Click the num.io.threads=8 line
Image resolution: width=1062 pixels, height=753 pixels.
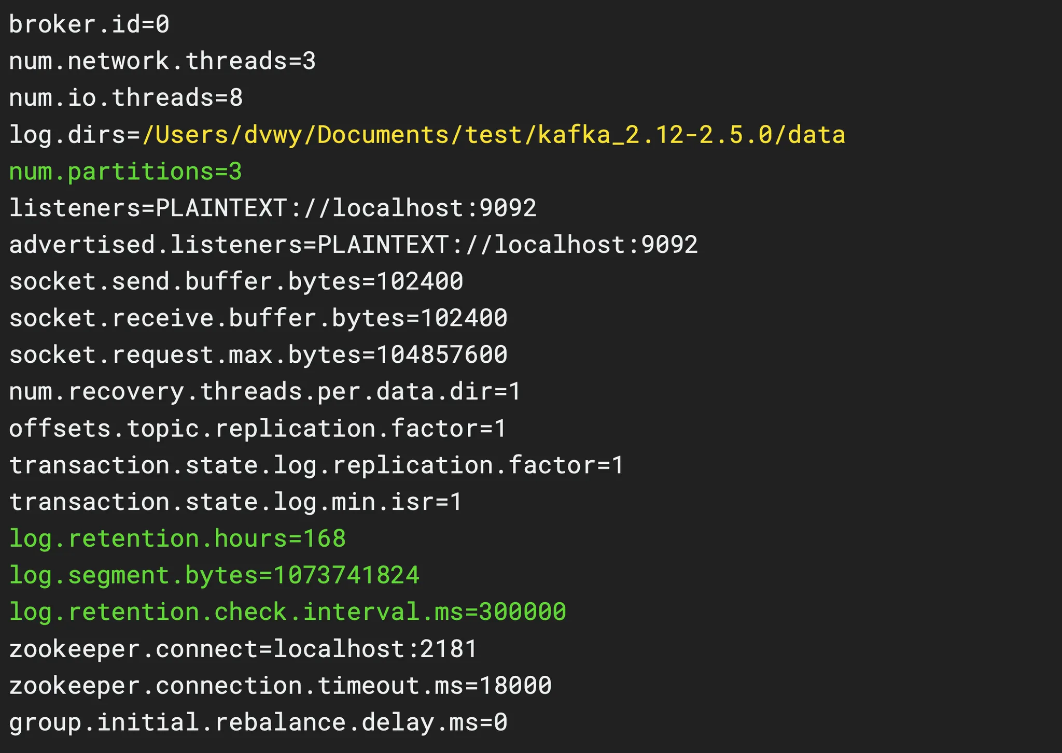coord(126,98)
